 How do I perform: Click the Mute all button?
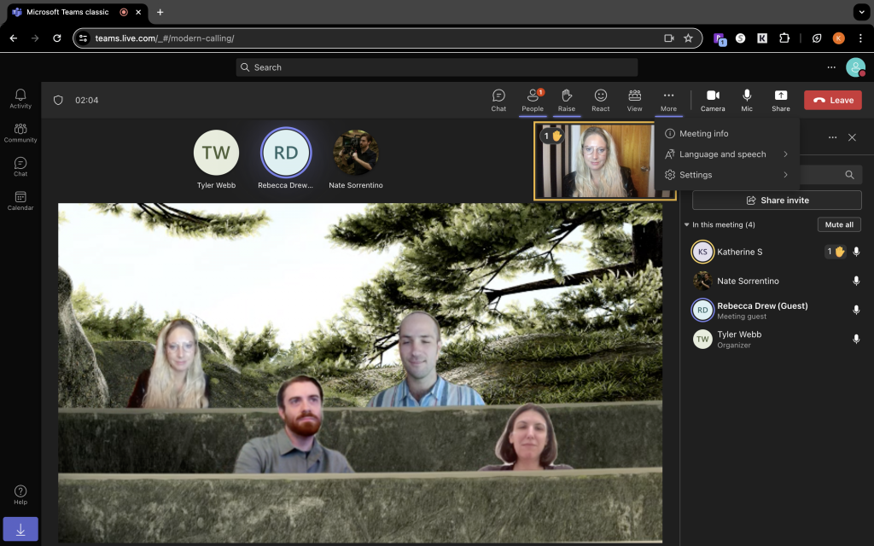[839, 224]
